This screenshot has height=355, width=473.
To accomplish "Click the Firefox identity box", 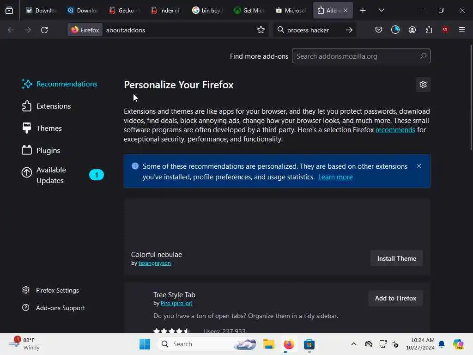I will tap(85, 30).
